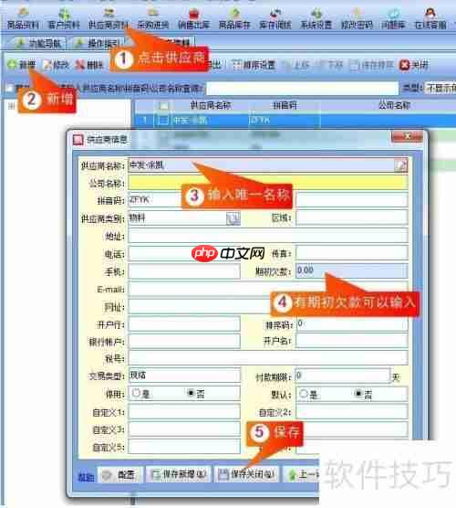
Task: Open 排序设置 in the supplier toolbar
Action: click(x=254, y=65)
